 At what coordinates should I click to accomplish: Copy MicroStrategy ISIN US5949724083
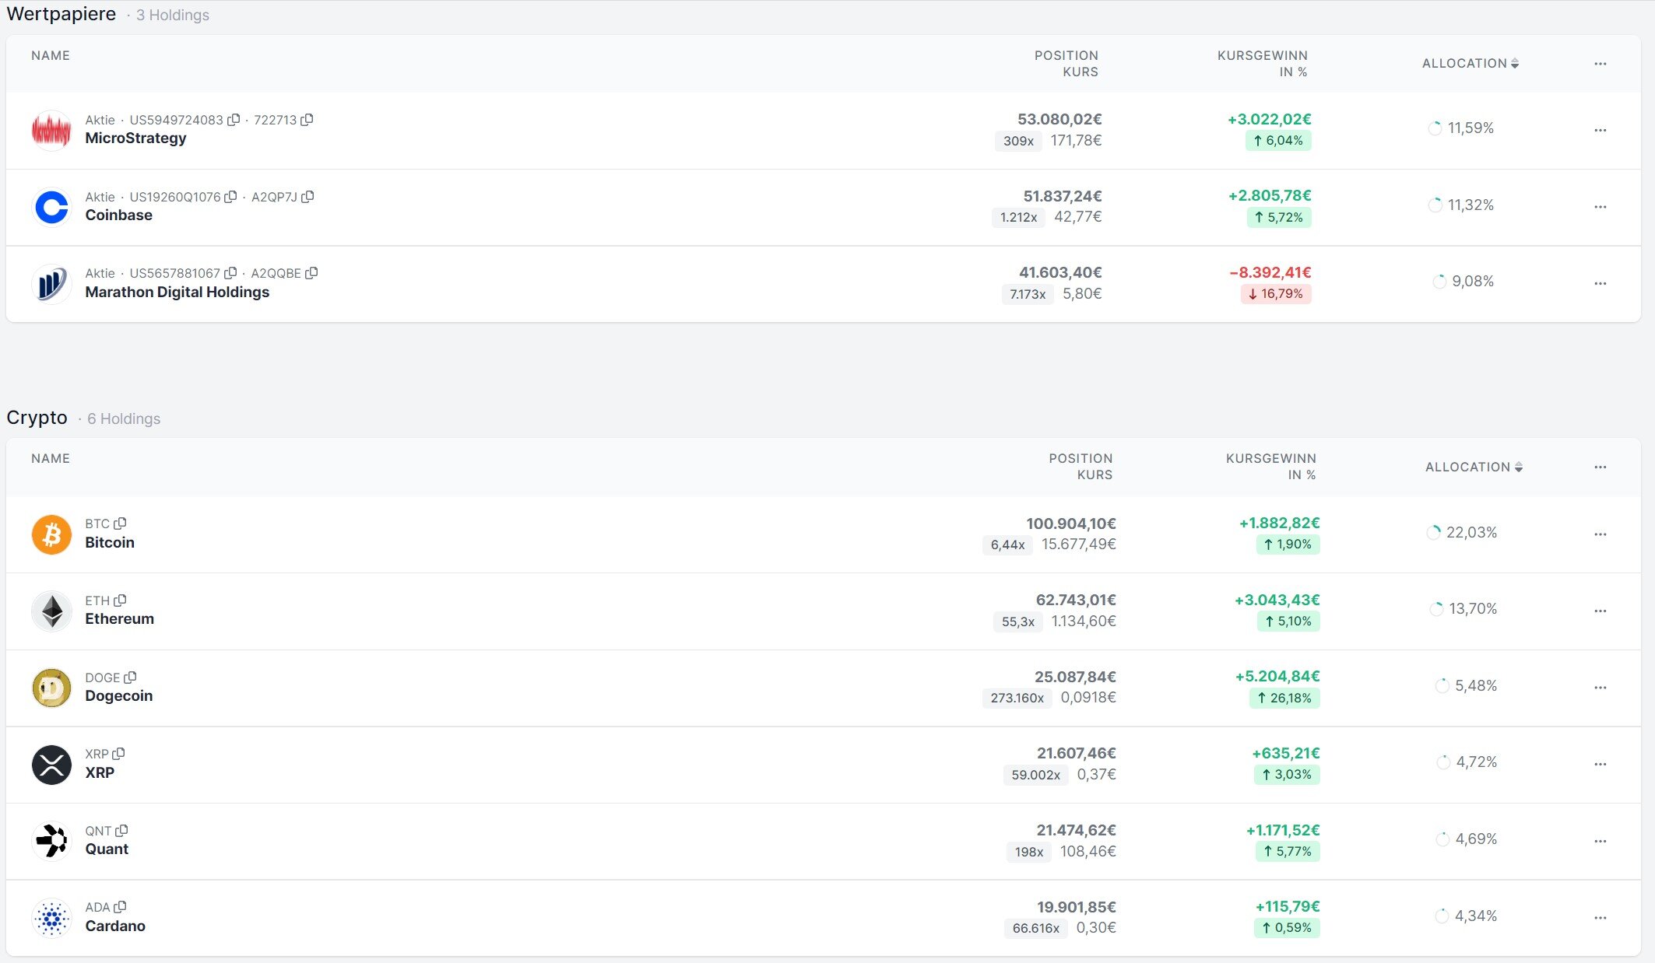pyautogui.click(x=233, y=120)
